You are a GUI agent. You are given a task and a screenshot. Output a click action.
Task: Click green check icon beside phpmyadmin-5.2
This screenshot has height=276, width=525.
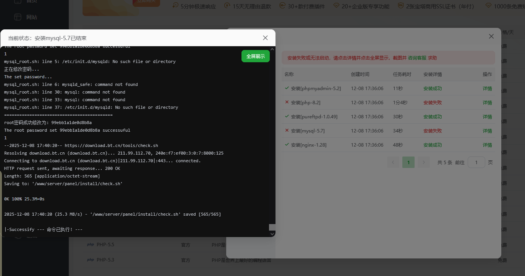point(287,88)
